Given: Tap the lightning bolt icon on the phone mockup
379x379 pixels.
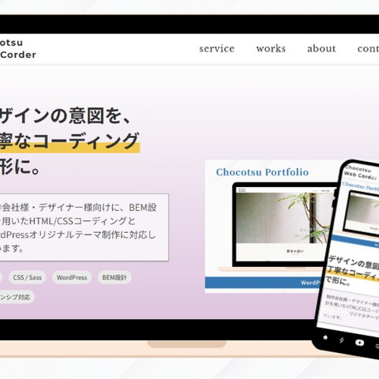Looking at the screenshot, I should coord(342,340).
